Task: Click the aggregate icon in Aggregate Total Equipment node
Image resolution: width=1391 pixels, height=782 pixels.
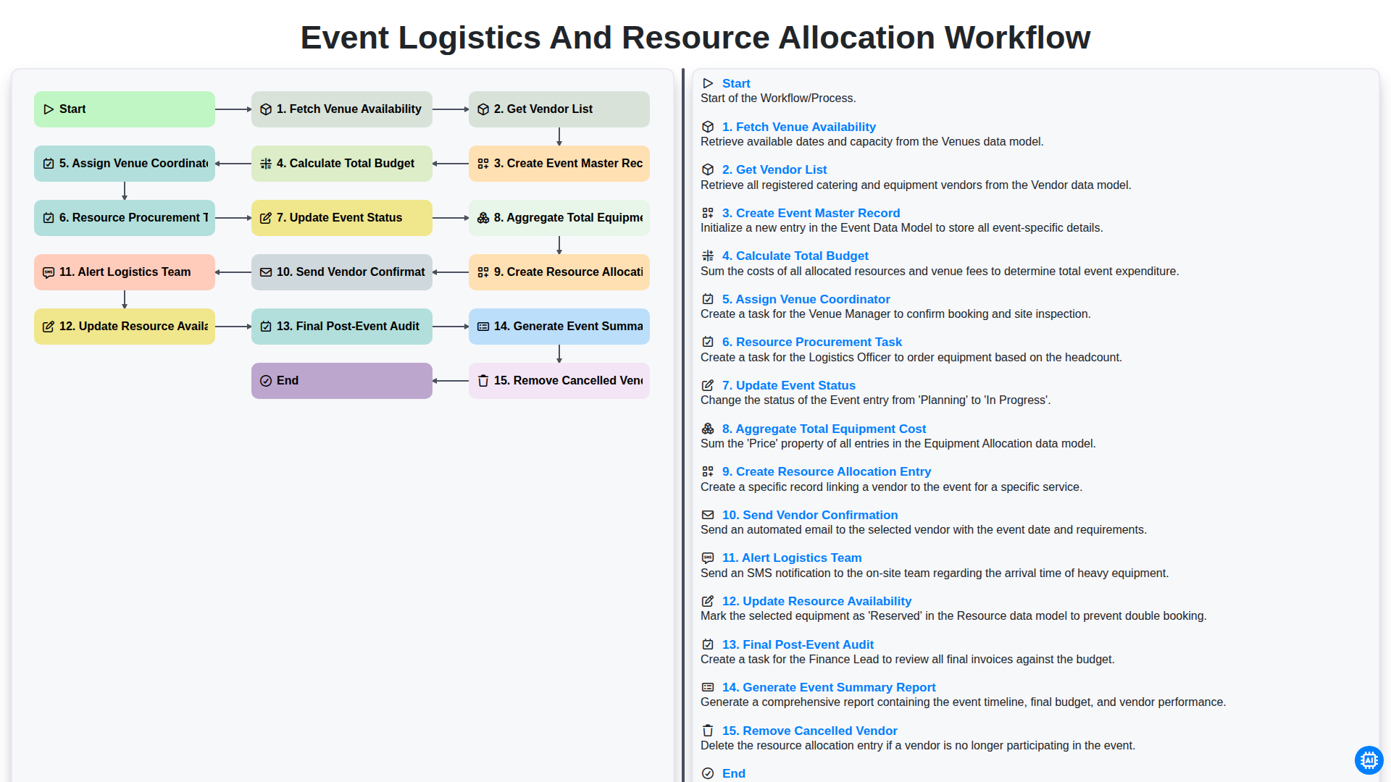Action: [483, 218]
